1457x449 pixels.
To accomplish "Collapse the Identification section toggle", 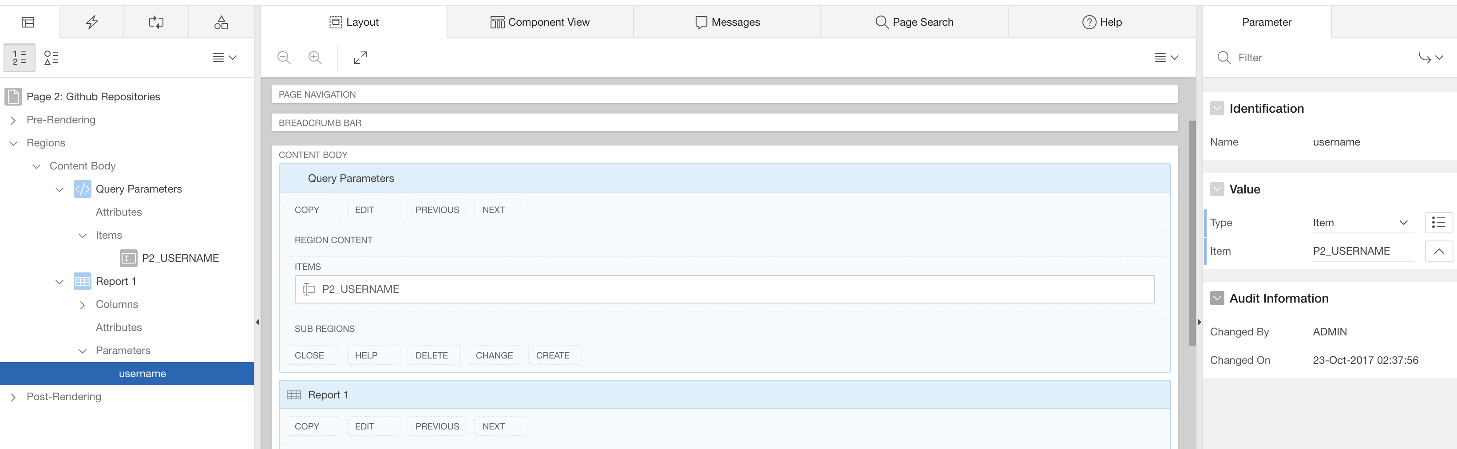I will [1217, 109].
